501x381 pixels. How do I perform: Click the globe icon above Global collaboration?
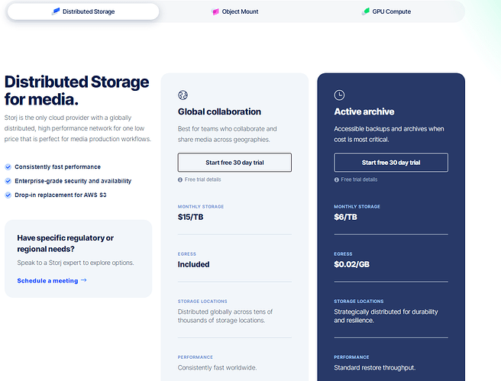click(x=183, y=95)
